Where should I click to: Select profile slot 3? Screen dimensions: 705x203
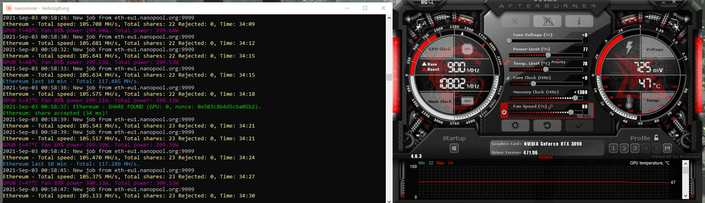pos(635,148)
